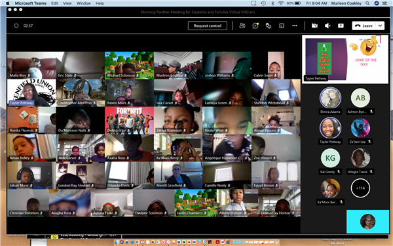Open More actions ellipsis menu

click(295, 26)
